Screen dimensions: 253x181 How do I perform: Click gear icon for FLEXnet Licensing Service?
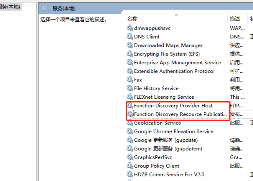130,97
